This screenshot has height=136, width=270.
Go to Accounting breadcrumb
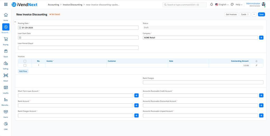[x=53, y=5]
